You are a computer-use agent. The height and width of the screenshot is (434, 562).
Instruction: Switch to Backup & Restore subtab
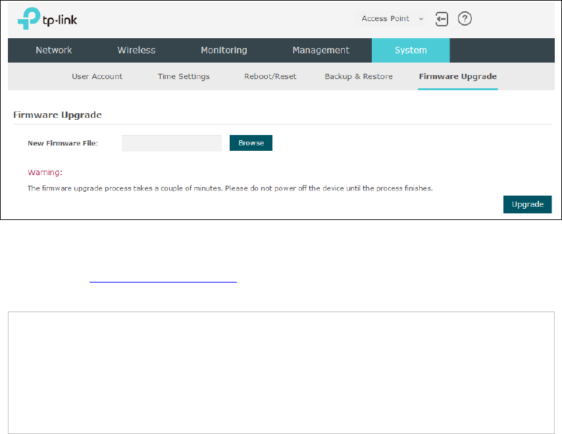[x=359, y=76]
